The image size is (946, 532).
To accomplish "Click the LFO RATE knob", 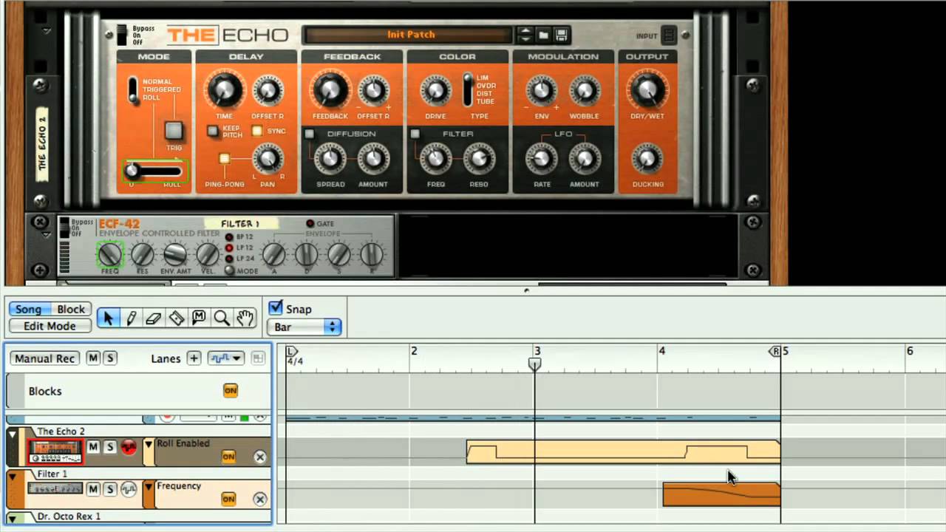I will click(x=542, y=159).
